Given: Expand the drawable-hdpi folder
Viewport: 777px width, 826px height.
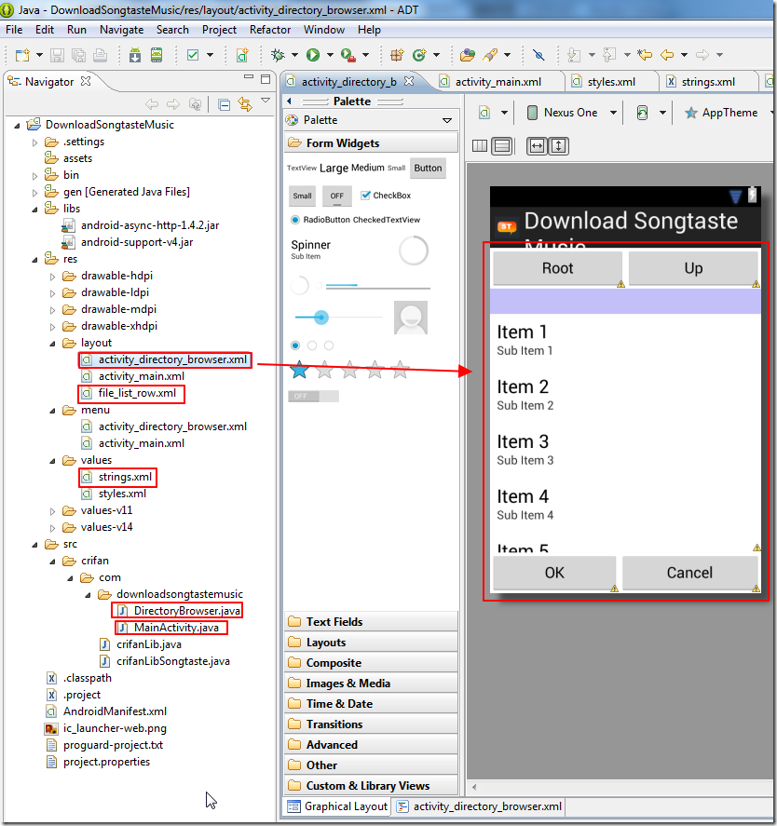Looking at the screenshot, I should [x=52, y=277].
